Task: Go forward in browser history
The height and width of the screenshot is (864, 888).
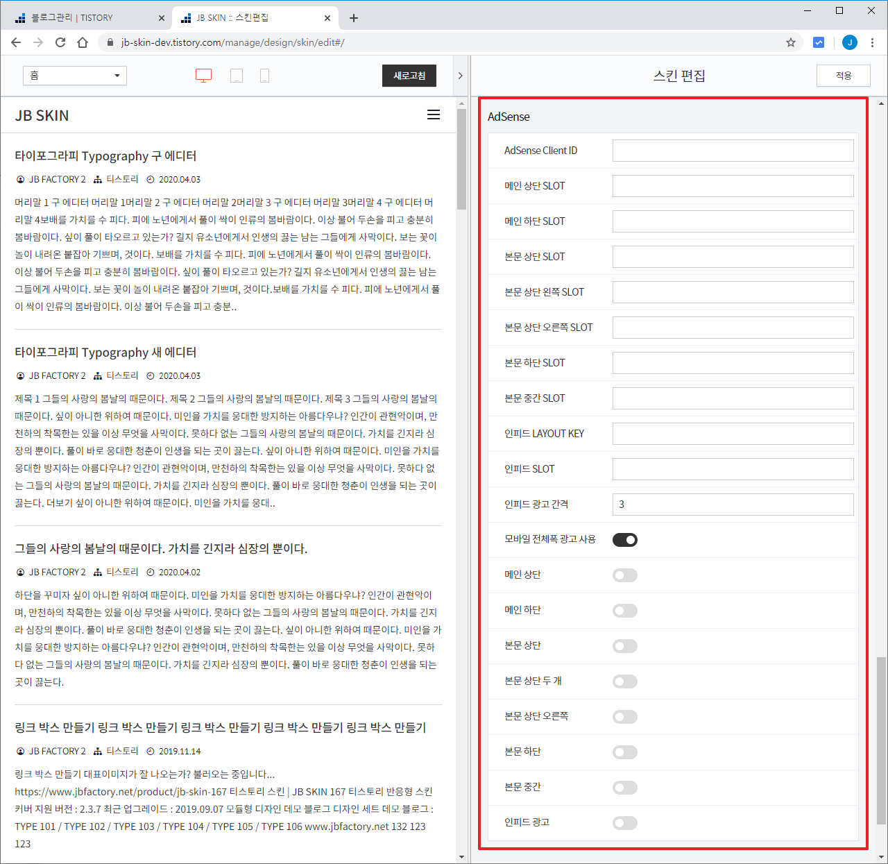Action: coord(38,42)
